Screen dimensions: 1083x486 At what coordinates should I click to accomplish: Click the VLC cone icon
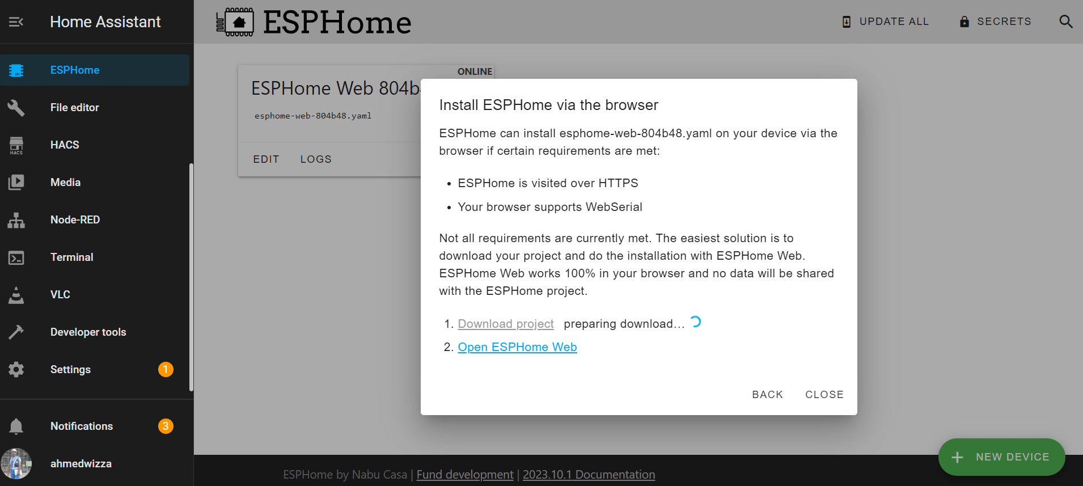[x=16, y=295]
